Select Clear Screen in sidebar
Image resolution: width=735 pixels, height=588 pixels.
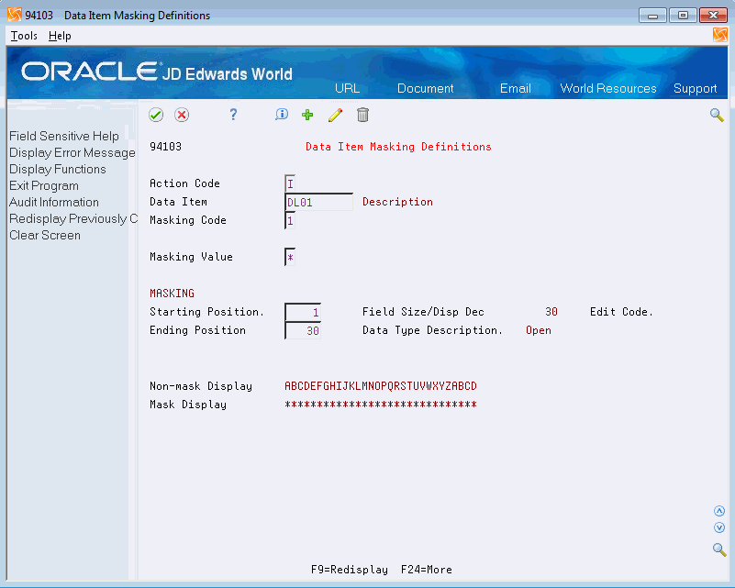click(45, 235)
